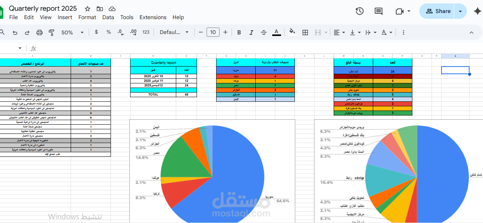Open the Format menu
Viewport: 483px width, 223px height.
87,17
